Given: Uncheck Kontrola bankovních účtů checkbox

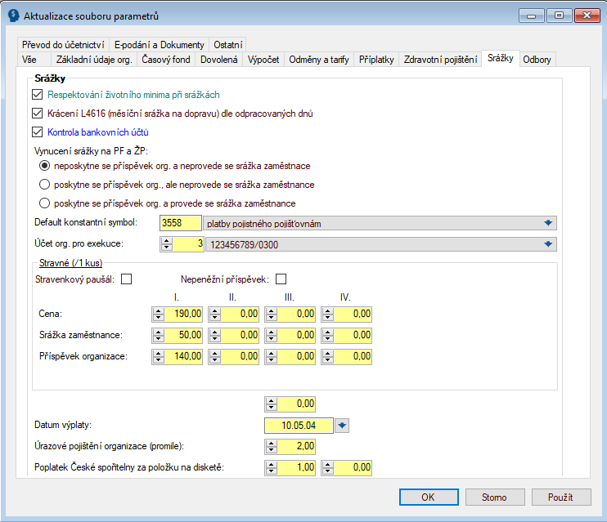Looking at the screenshot, I should click(36, 132).
